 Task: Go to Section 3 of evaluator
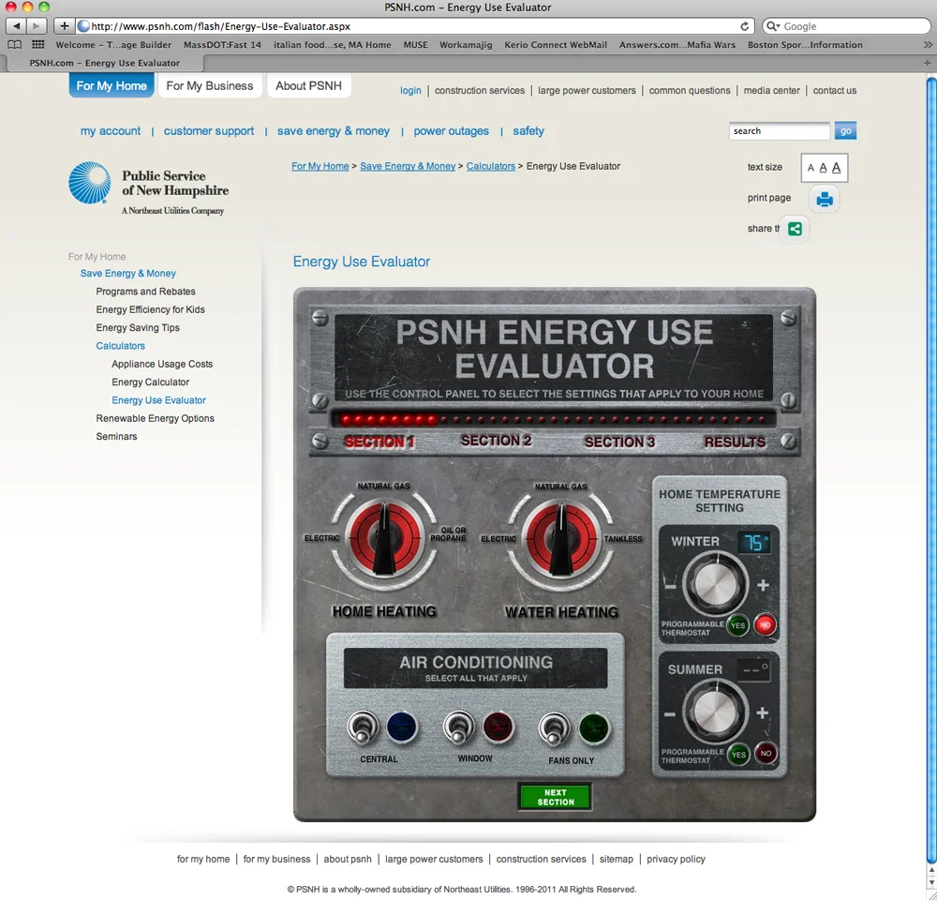(x=619, y=442)
